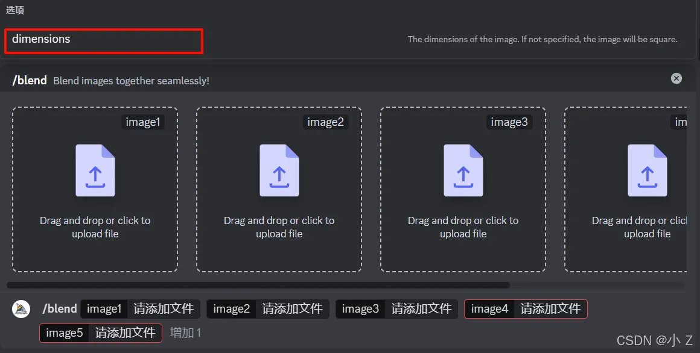700x353 pixels.
Task: Click the bot avatar beside /blend command
Action: point(21,309)
